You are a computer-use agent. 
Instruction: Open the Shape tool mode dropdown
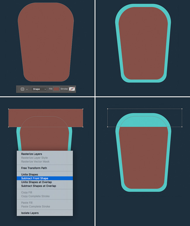pos(39,89)
